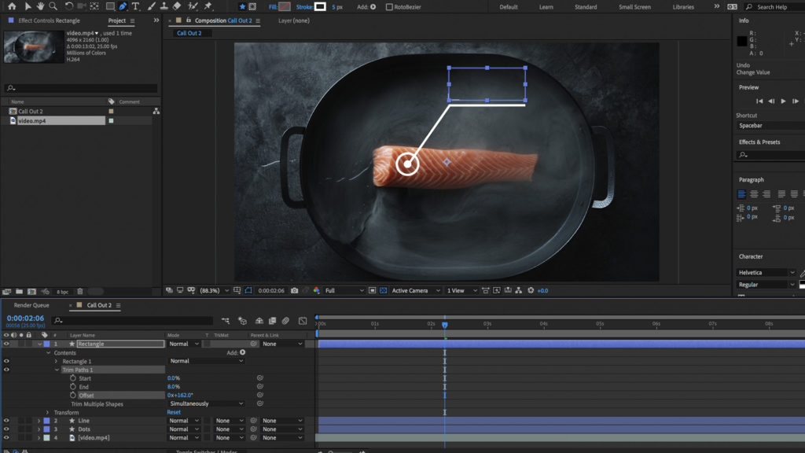This screenshot has width=805, height=453.
Task: Switch to the Render Queue tab
Action: (x=31, y=305)
